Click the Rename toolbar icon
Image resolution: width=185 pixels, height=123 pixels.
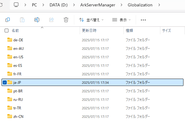(37, 20)
